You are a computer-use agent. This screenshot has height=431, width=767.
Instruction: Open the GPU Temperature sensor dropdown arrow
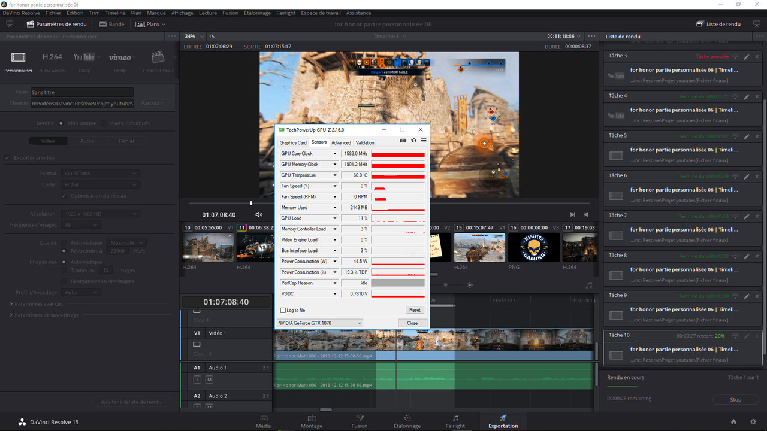click(x=335, y=175)
